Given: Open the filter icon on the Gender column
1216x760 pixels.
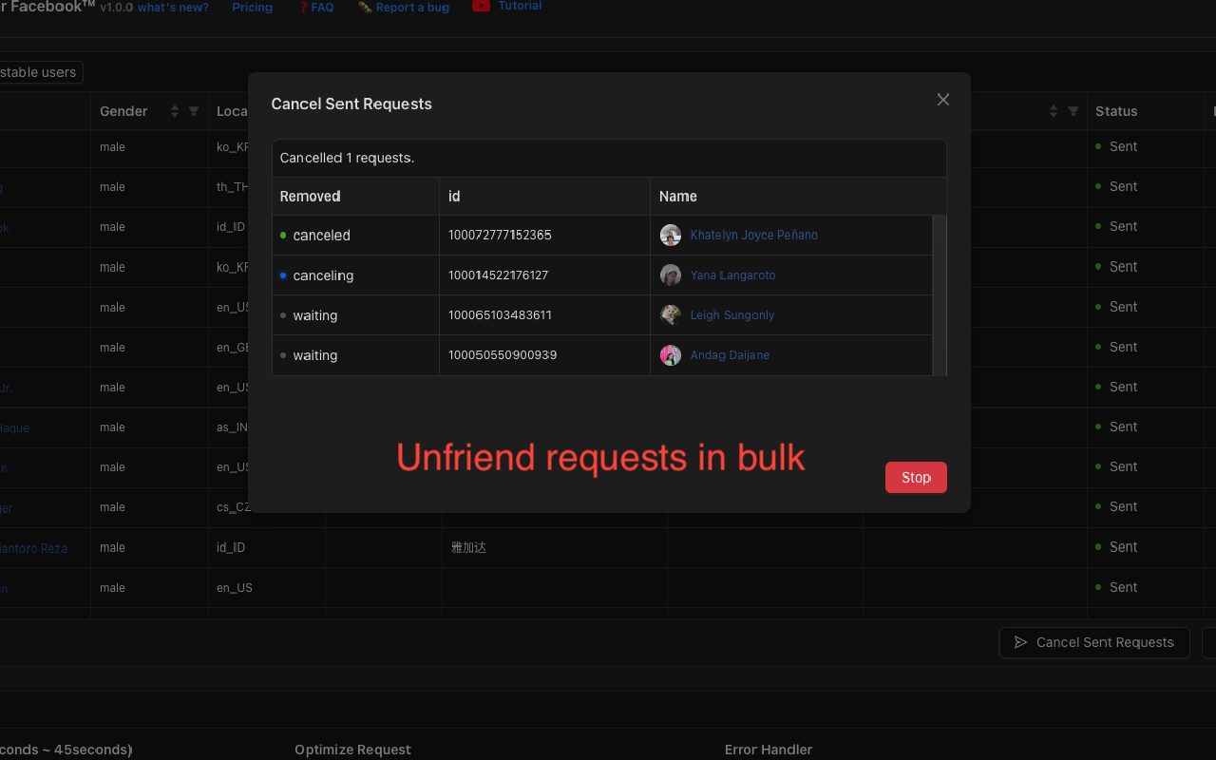Looking at the screenshot, I should pos(192,111).
